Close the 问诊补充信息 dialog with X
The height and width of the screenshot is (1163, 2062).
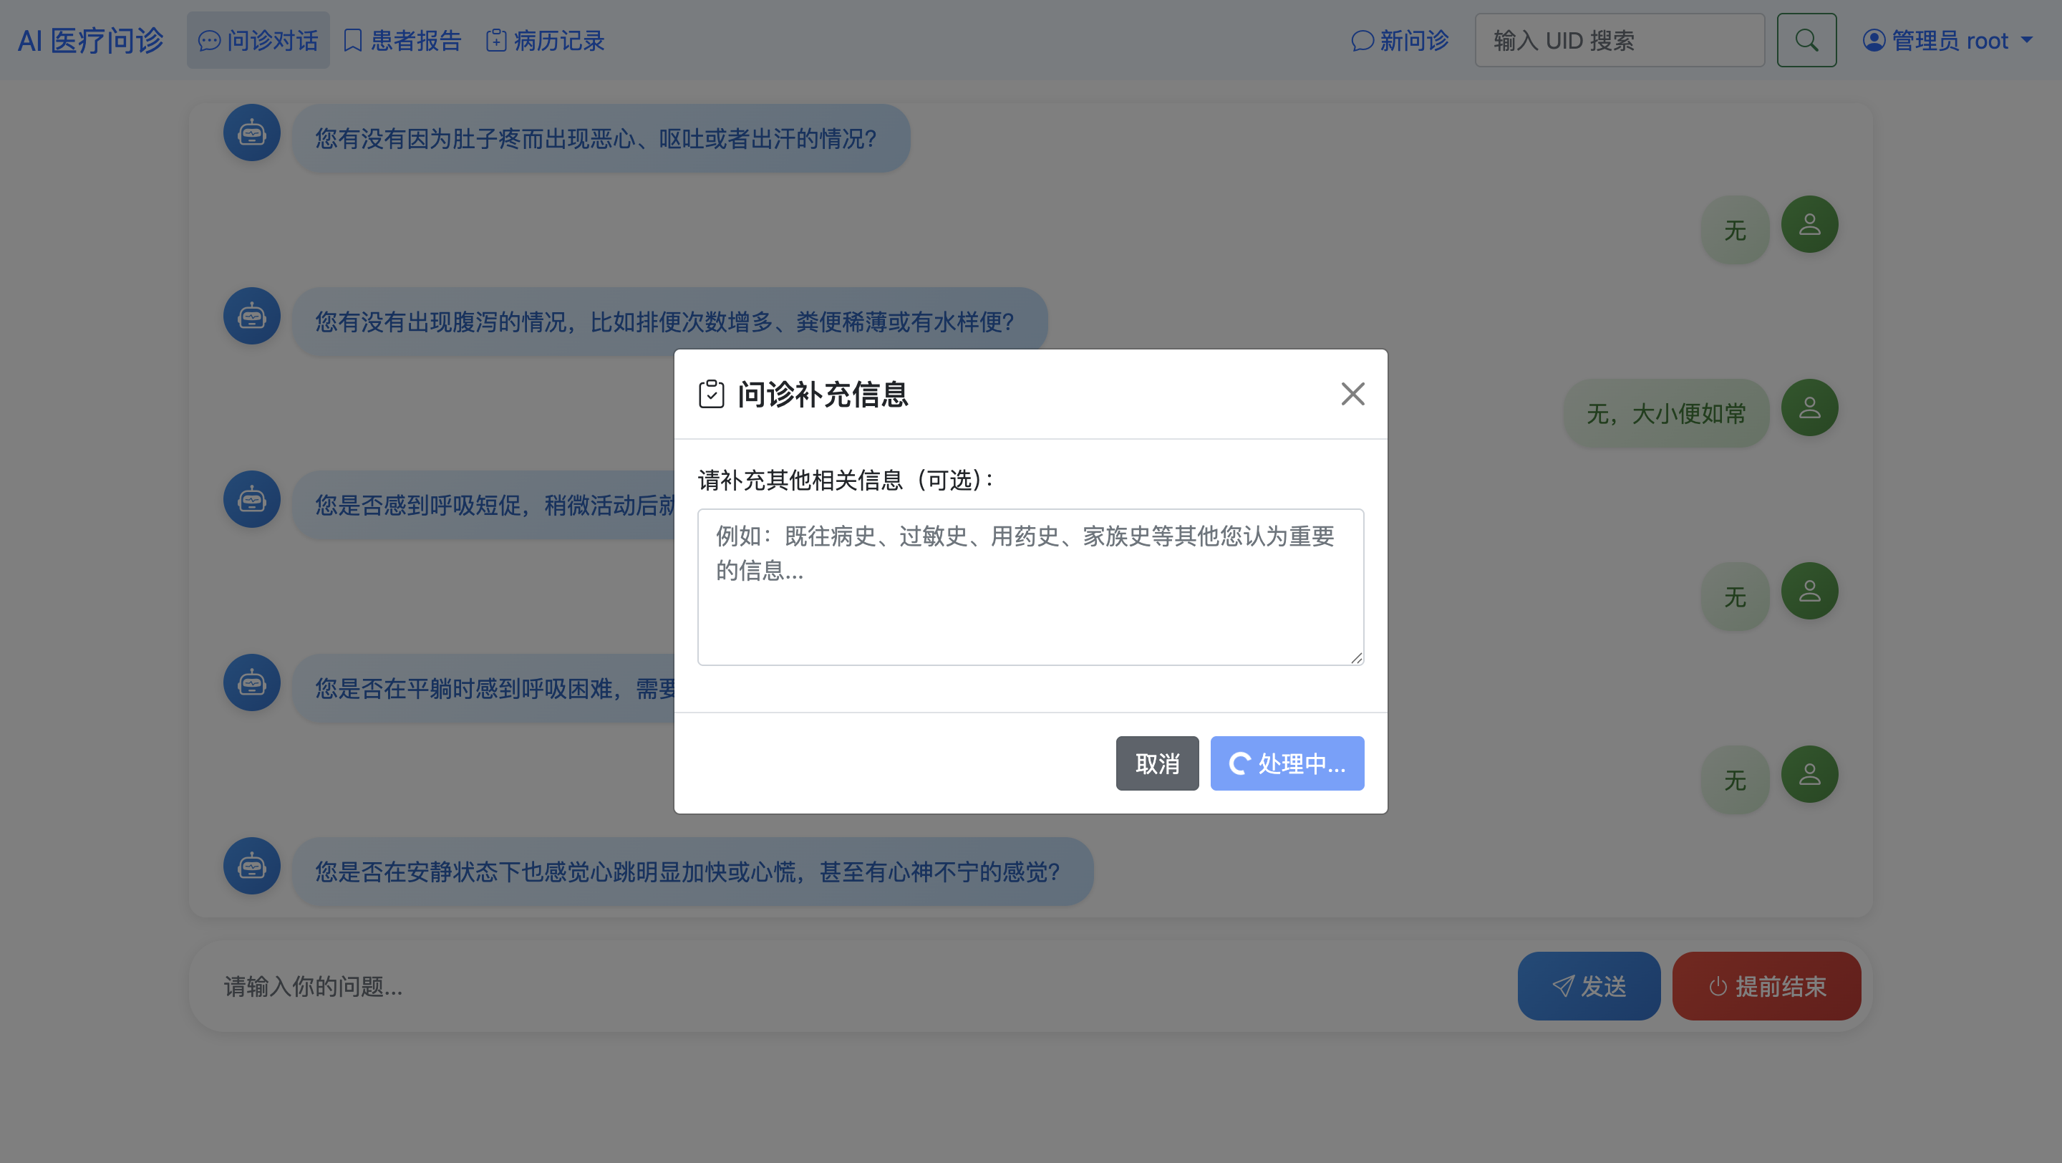point(1352,394)
